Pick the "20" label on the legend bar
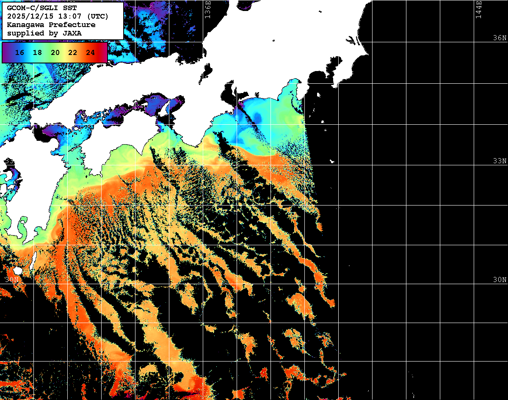508x400 pixels. tap(55, 53)
